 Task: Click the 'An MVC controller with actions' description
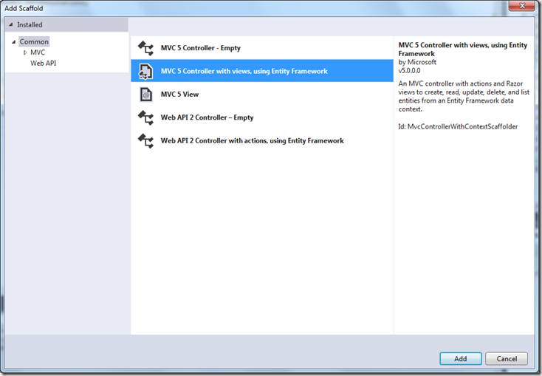(464, 96)
